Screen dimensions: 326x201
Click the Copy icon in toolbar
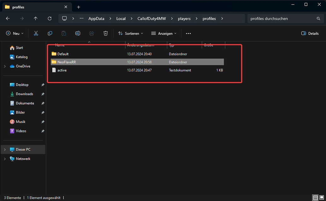point(50,33)
